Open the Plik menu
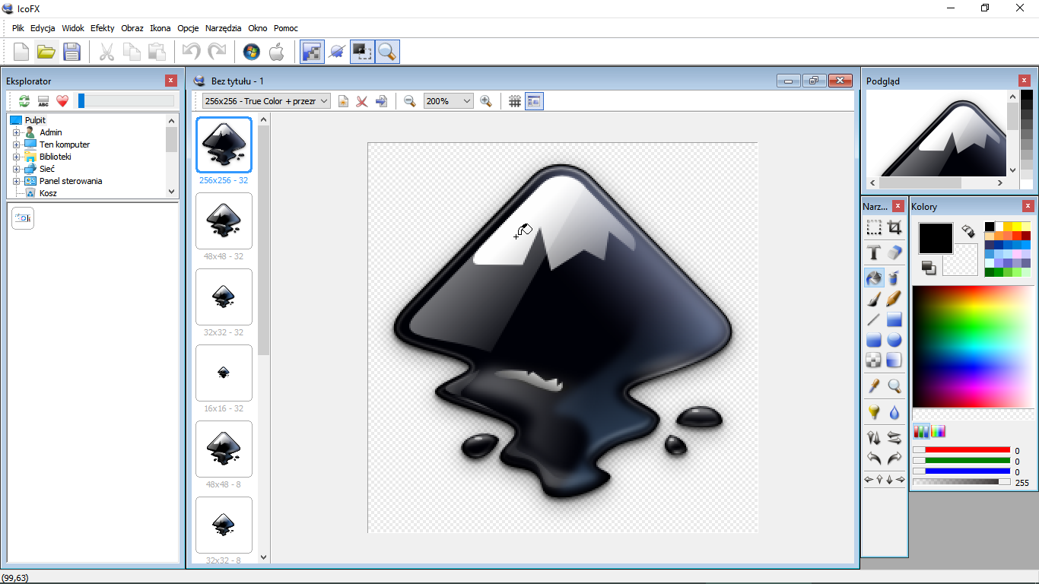Screen dimensions: 1039x584 click(x=18, y=28)
